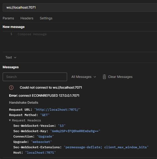Click the trash can icon beside Clear Messages
The image size is (157, 159).
[x=104, y=77]
